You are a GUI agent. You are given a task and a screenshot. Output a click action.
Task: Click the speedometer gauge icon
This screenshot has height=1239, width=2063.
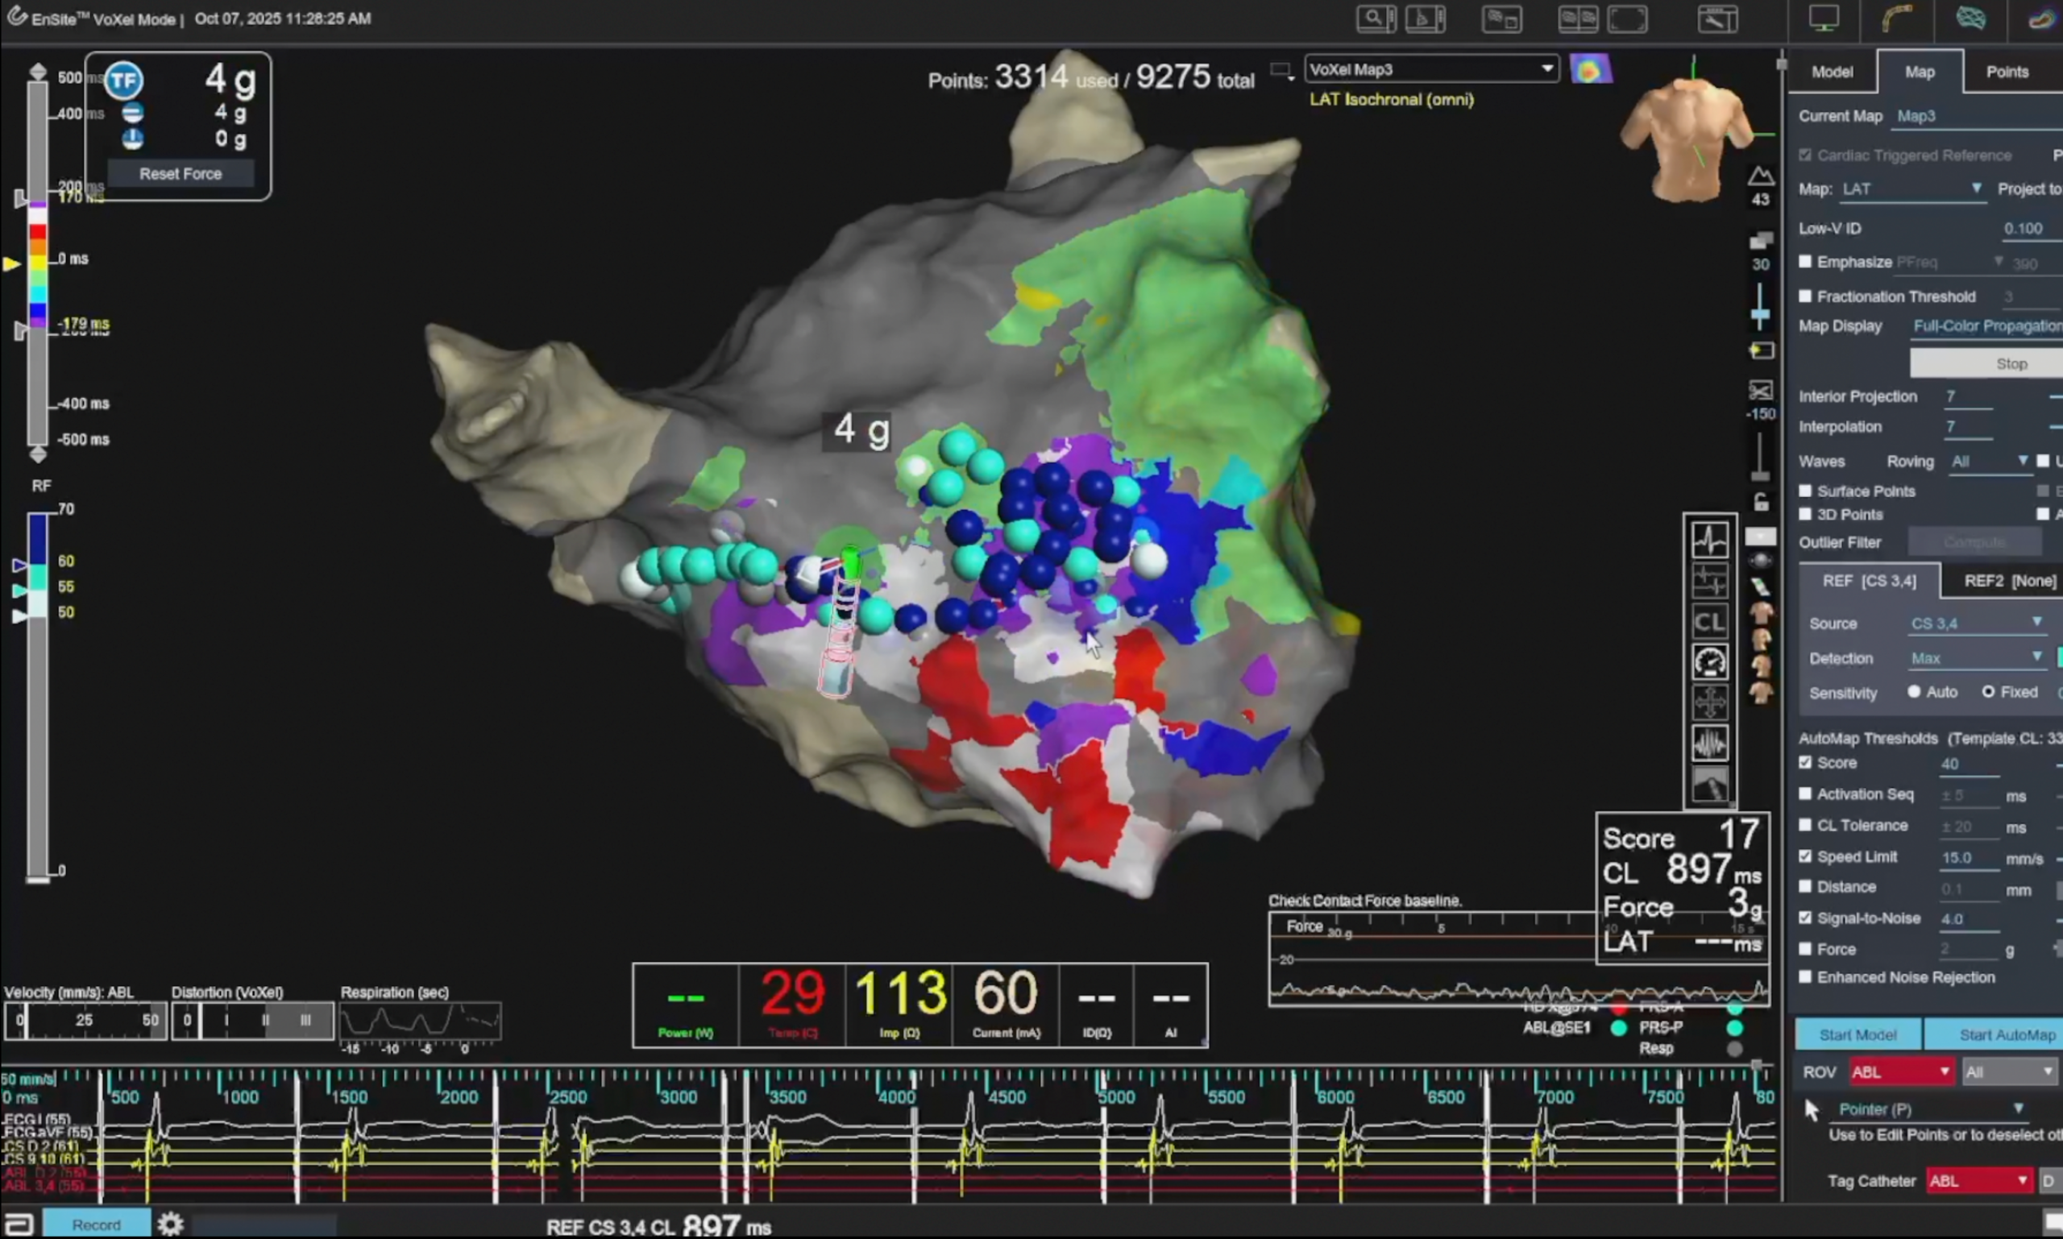pyautogui.click(x=1709, y=663)
